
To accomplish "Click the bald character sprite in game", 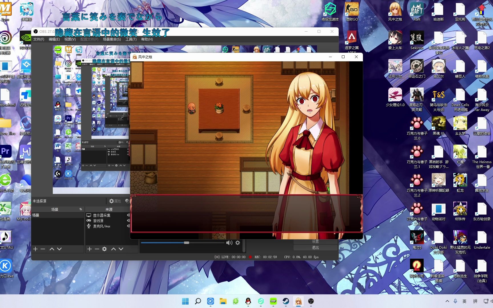I will pyautogui.click(x=192, y=108).
